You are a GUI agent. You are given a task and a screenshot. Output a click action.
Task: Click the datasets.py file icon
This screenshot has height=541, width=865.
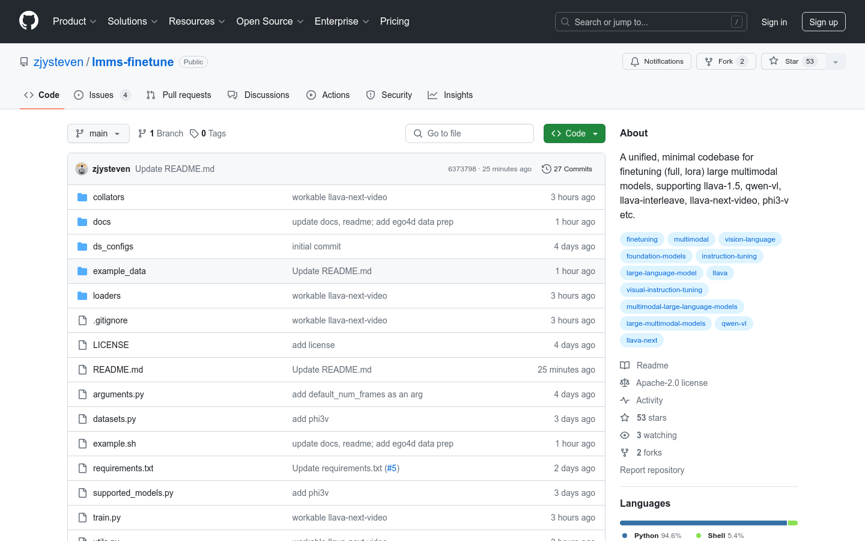click(82, 419)
